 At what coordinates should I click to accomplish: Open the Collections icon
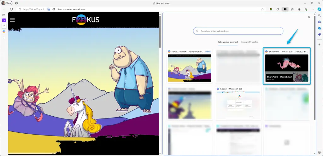point(299,9)
